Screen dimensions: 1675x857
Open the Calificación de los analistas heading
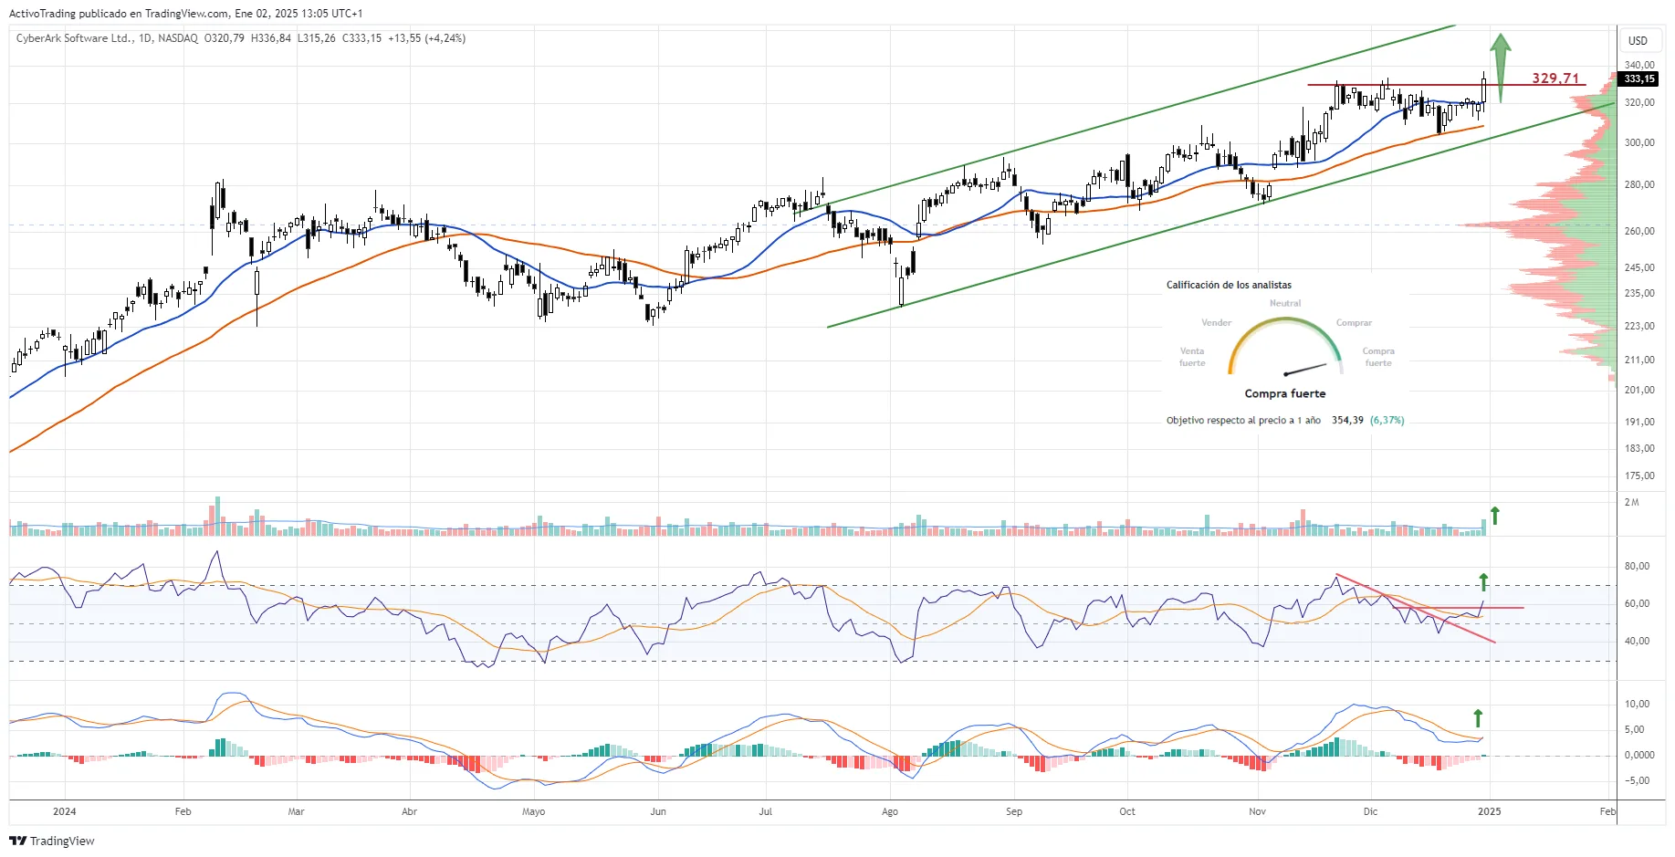1229,285
